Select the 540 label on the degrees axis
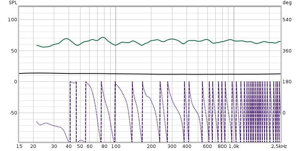 pos(287,20)
